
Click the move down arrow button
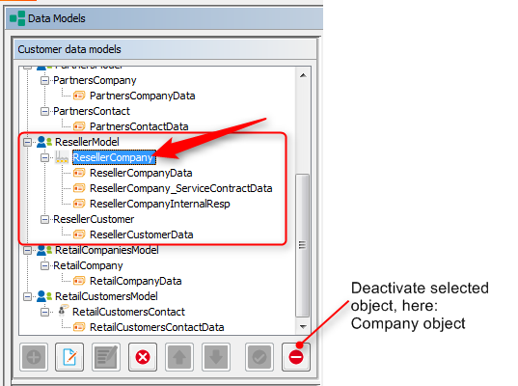click(x=216, y=357)
